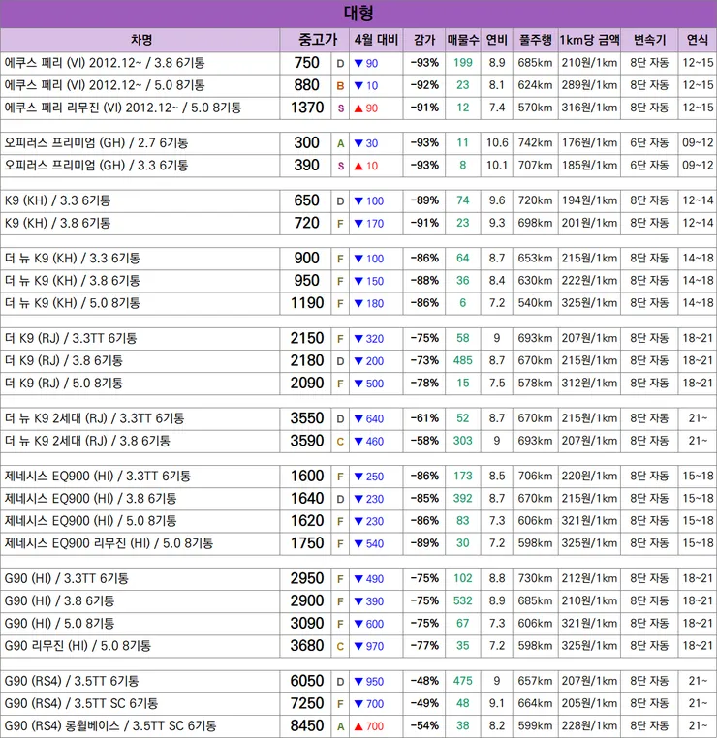Click price 1190 for 더 뉴 K9 5.0
This screenshot has width=717, height=738.
(x=307, y=303)
